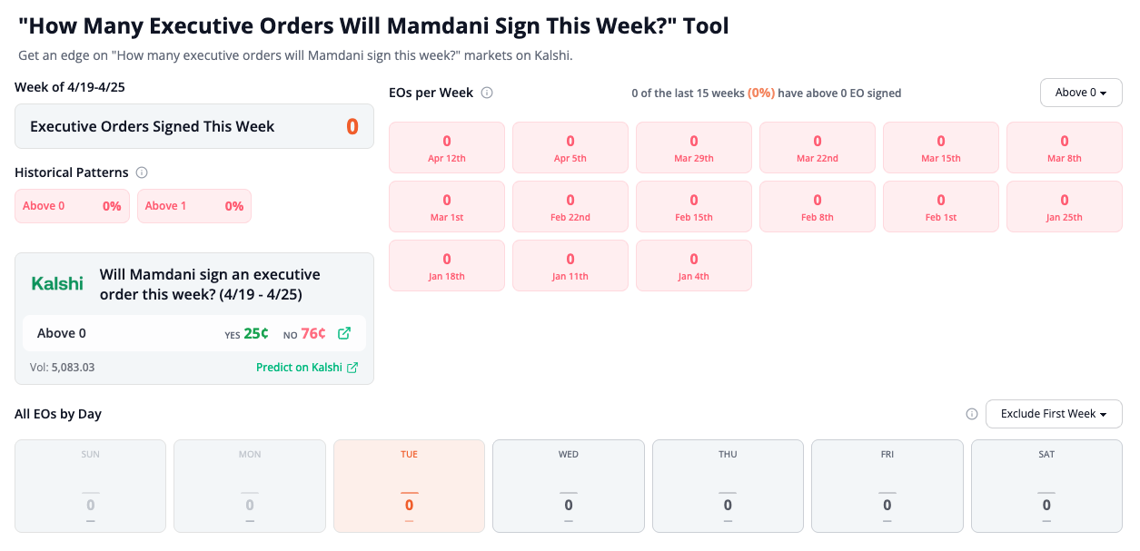This screenshot has height=551, width=1140.
Task: Toggle the Above 1 historical pattern chip
Action: 193,206
